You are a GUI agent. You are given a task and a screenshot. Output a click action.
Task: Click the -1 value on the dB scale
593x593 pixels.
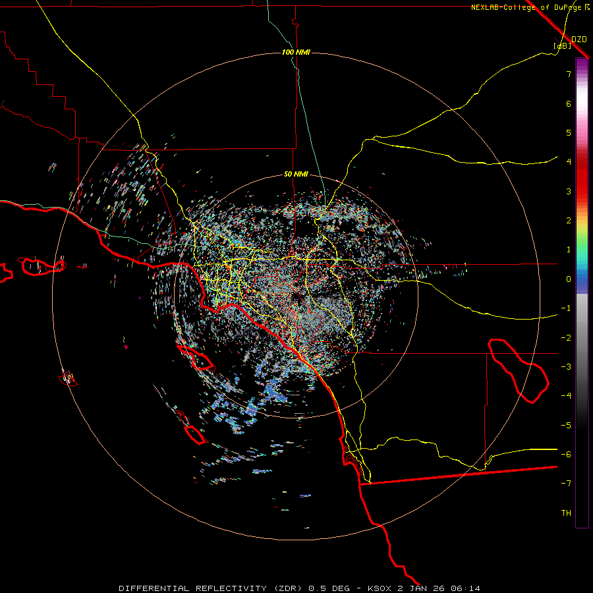(x=566, y=308)
